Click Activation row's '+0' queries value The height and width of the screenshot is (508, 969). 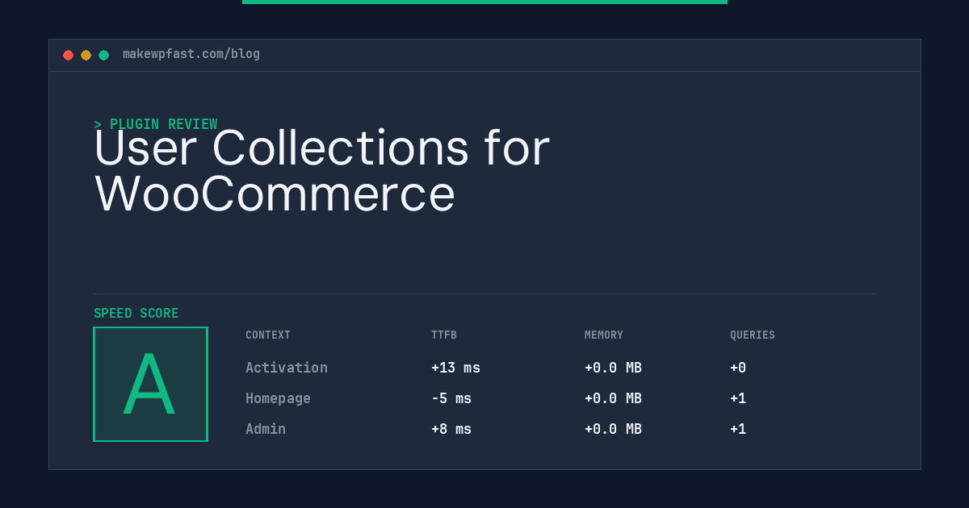(738, 368)
